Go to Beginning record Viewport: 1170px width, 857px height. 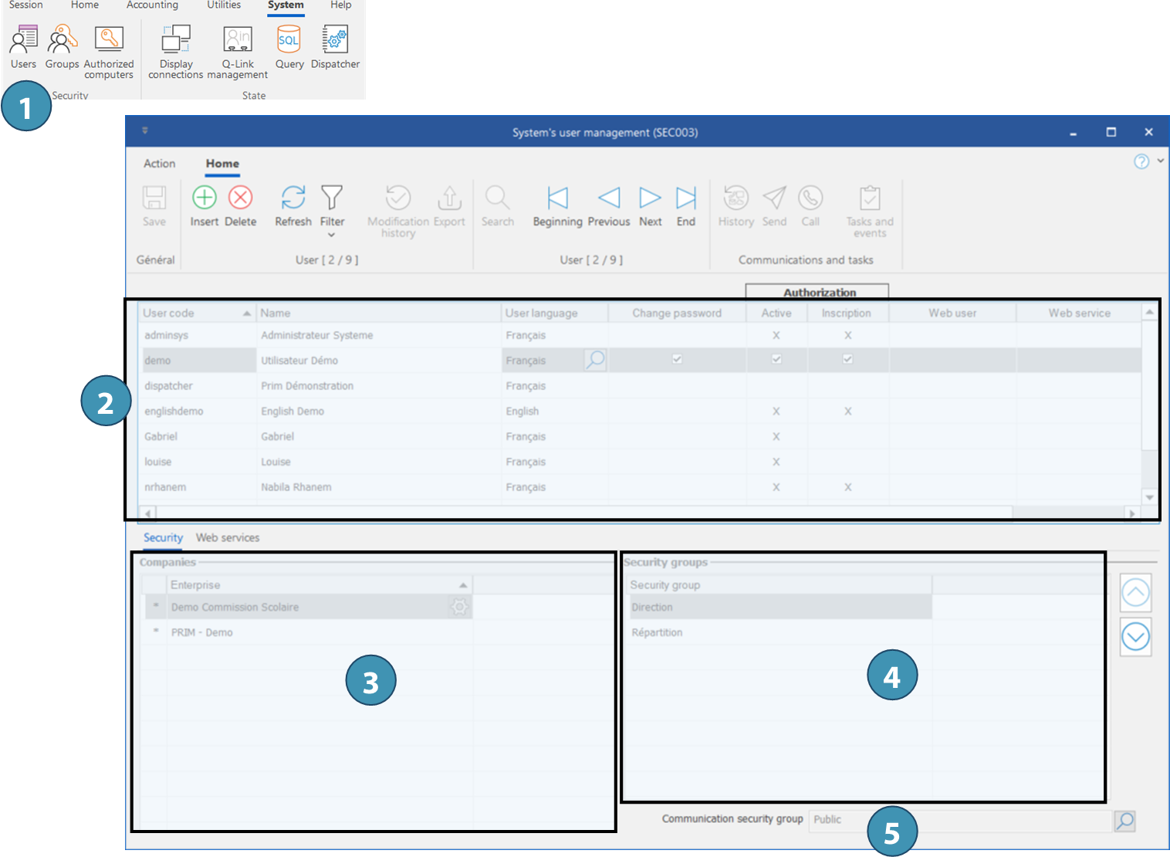[557, 198]
